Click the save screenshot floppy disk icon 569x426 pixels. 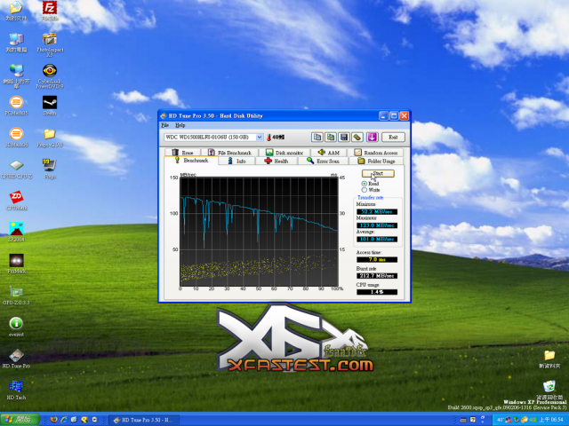click(x=344, y=138)
